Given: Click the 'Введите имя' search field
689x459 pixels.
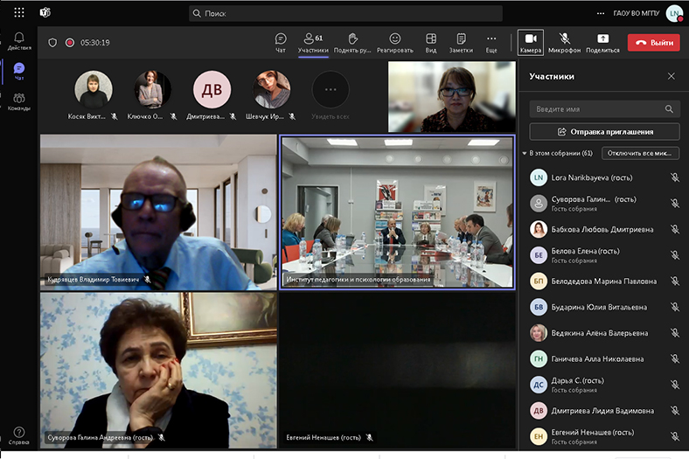Looking at the screenshot, I should point(599,109).
